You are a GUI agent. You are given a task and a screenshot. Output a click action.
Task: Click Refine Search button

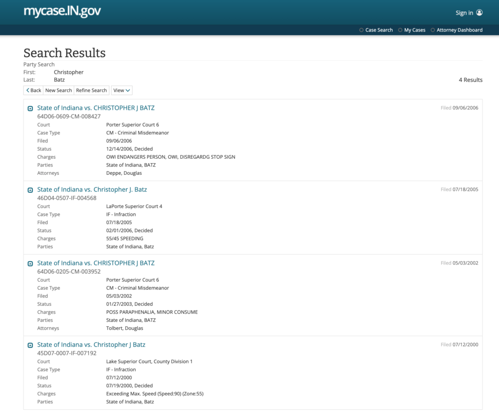pos(91,91)
